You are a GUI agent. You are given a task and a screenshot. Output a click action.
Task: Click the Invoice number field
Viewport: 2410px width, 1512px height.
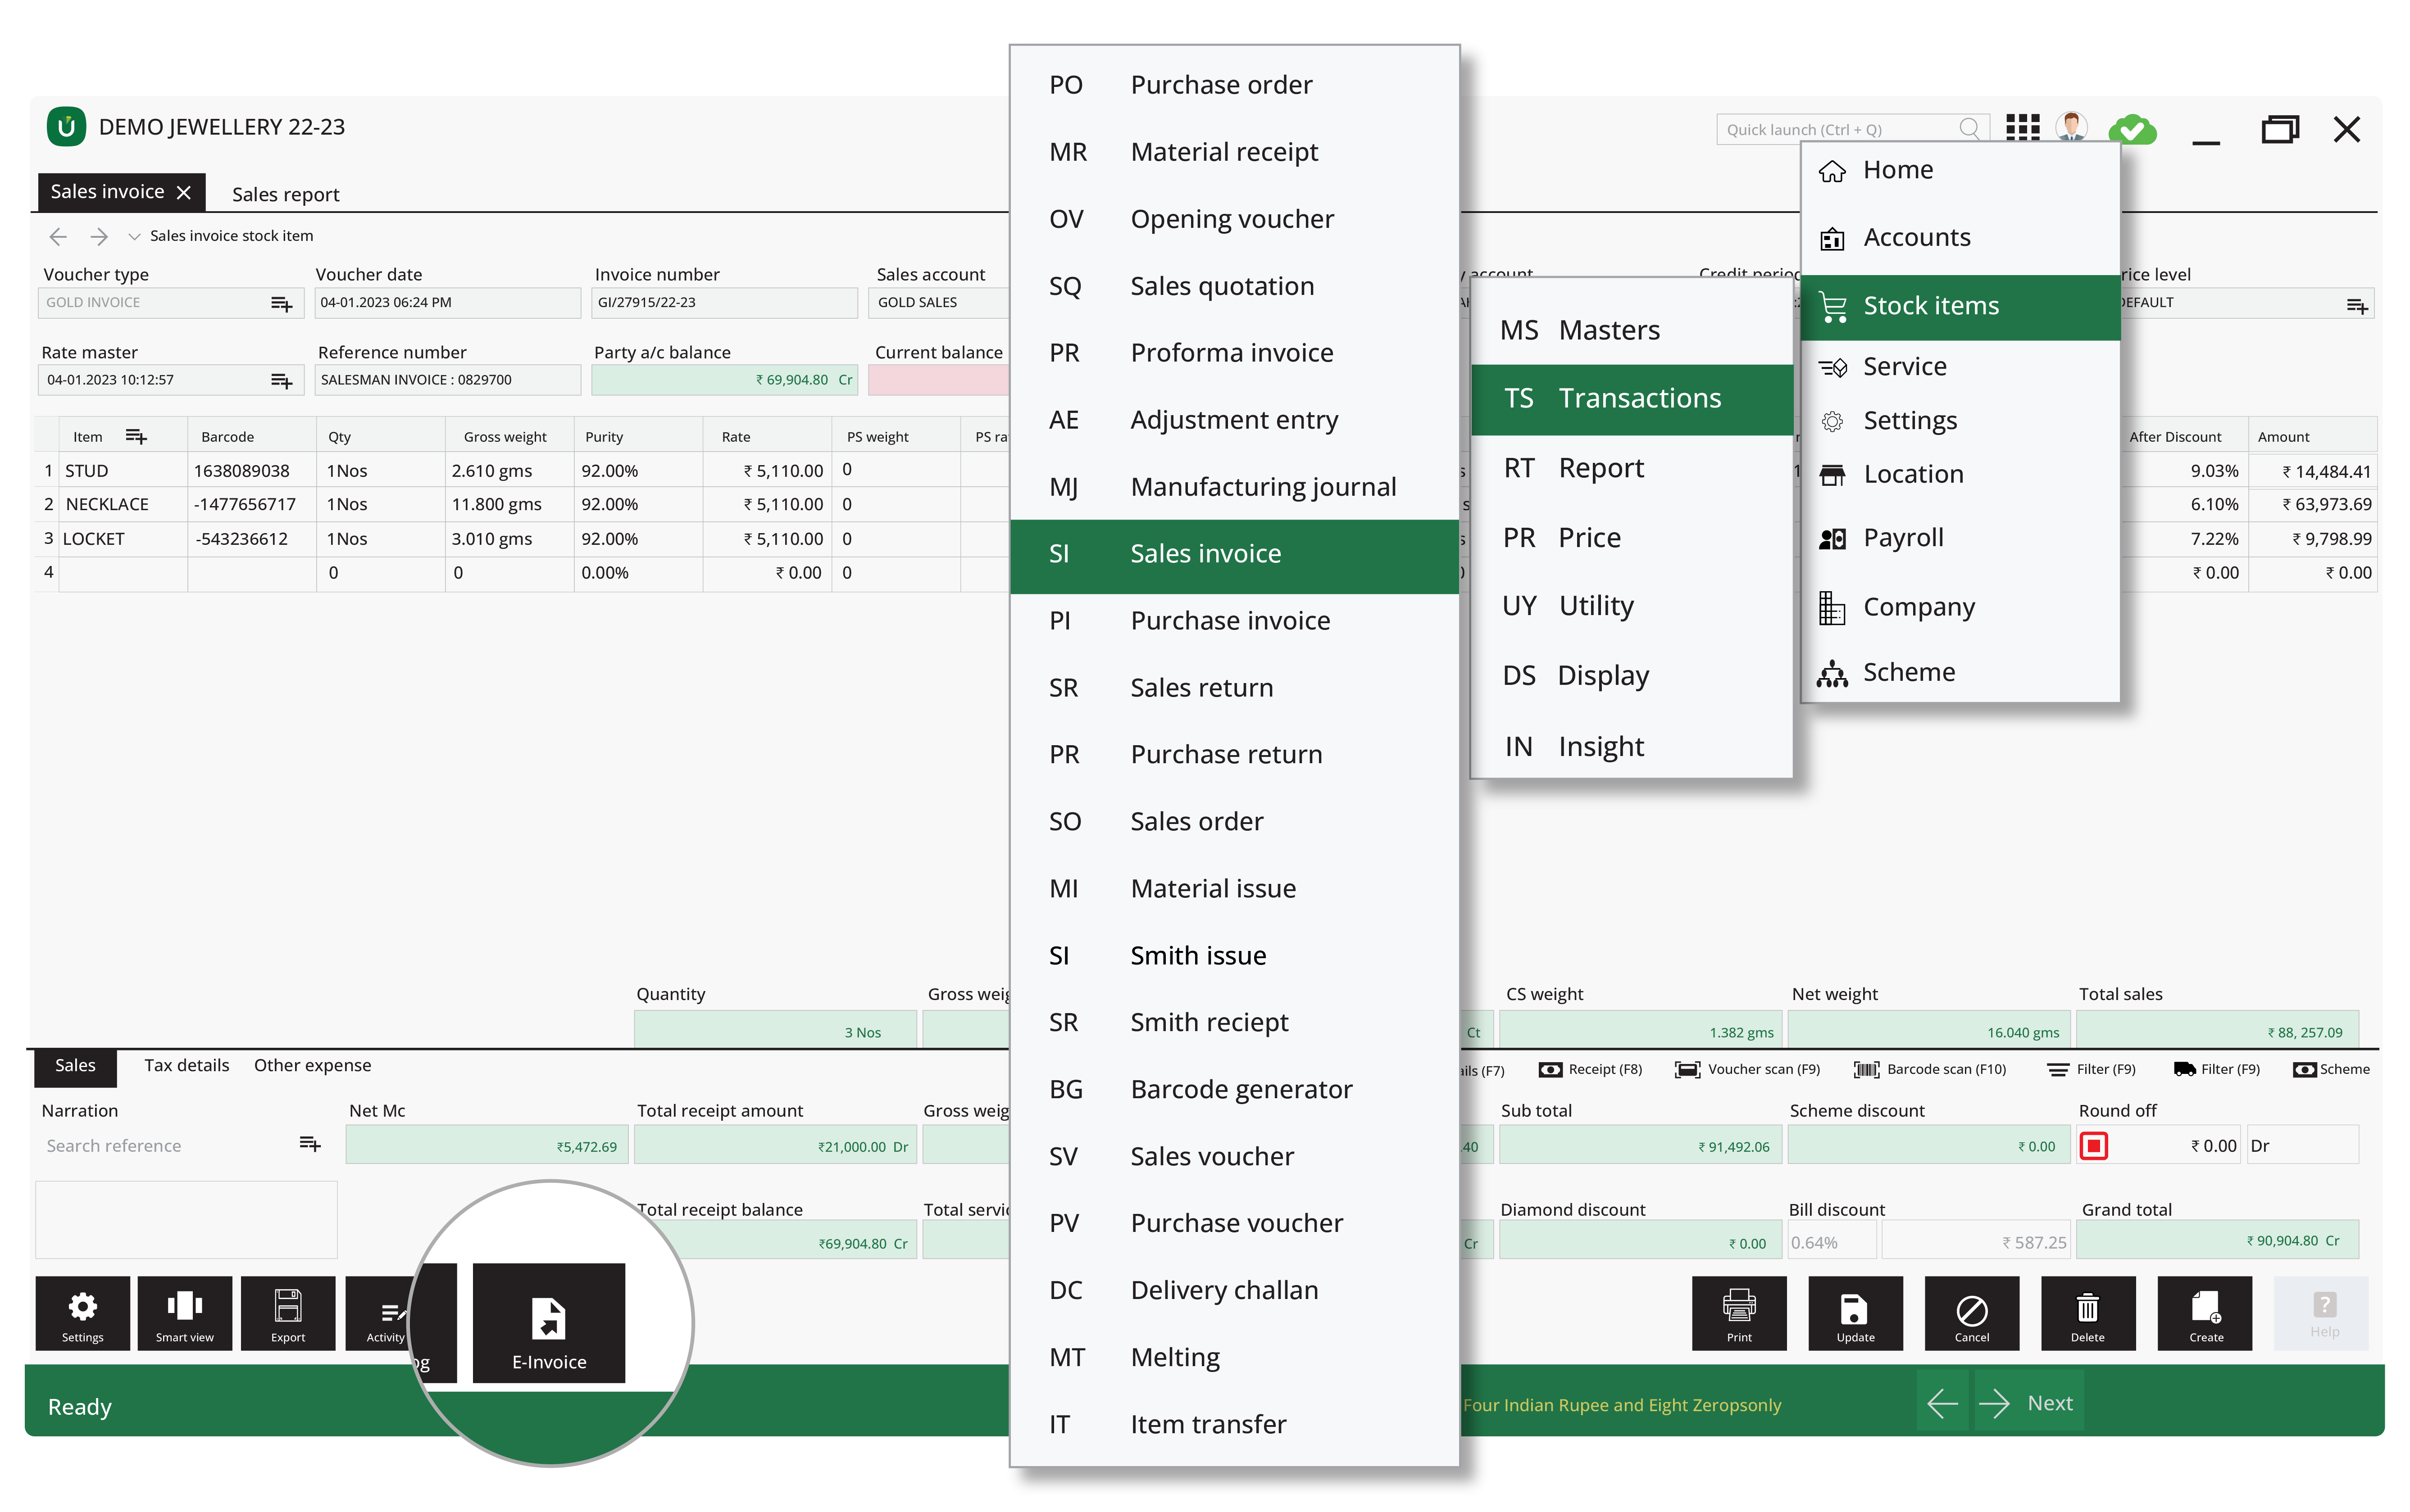pyautogui.click(x=723, y=303)
